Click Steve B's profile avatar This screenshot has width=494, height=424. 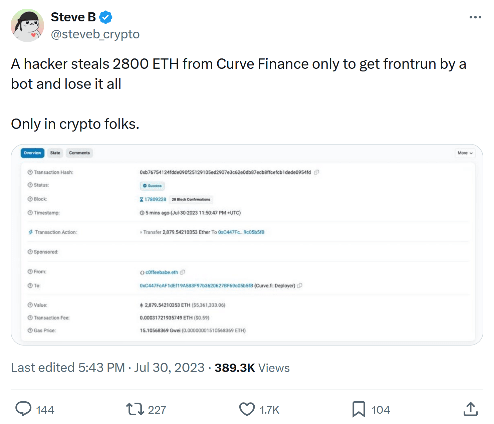27,25
